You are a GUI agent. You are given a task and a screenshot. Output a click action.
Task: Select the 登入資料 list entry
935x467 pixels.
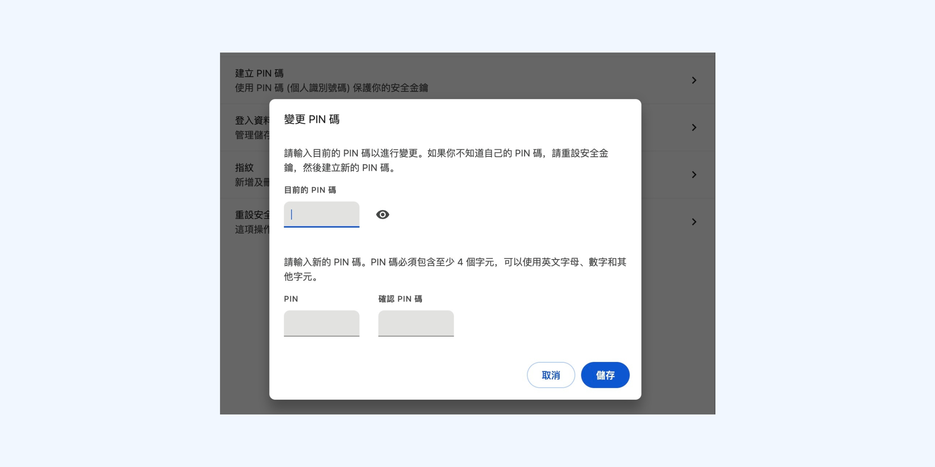tap(251, 120)
